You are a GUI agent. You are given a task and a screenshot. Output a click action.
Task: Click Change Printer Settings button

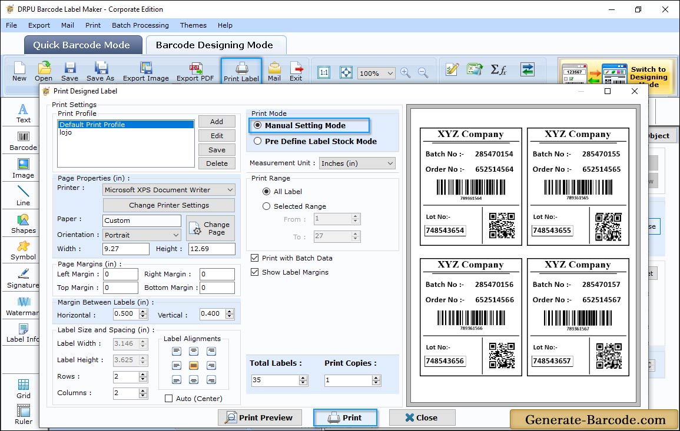(x=169, y=205)
